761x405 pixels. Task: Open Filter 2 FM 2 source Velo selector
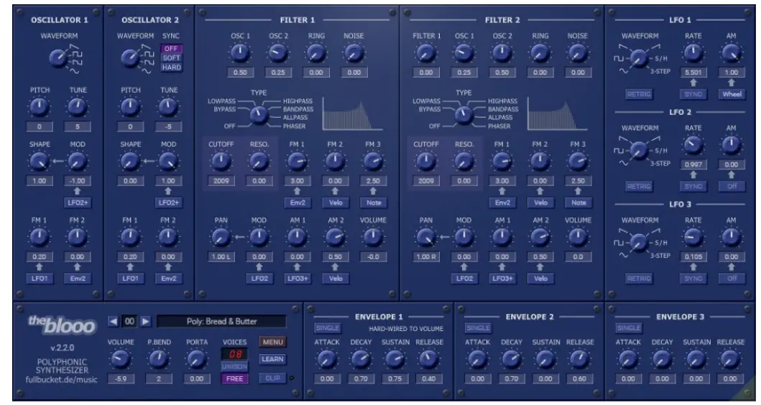tap(540, 202)
